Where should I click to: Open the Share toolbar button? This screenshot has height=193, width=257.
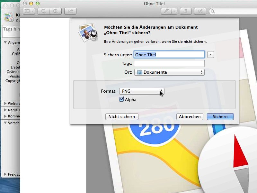point(70,11)
